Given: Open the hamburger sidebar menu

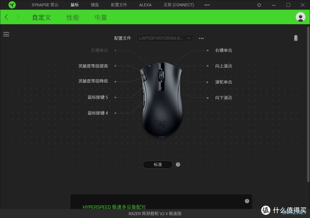Looking at the screenshot, I should click(6, 34).
